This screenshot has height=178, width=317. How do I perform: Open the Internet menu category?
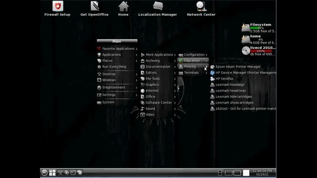click(158, 91)
